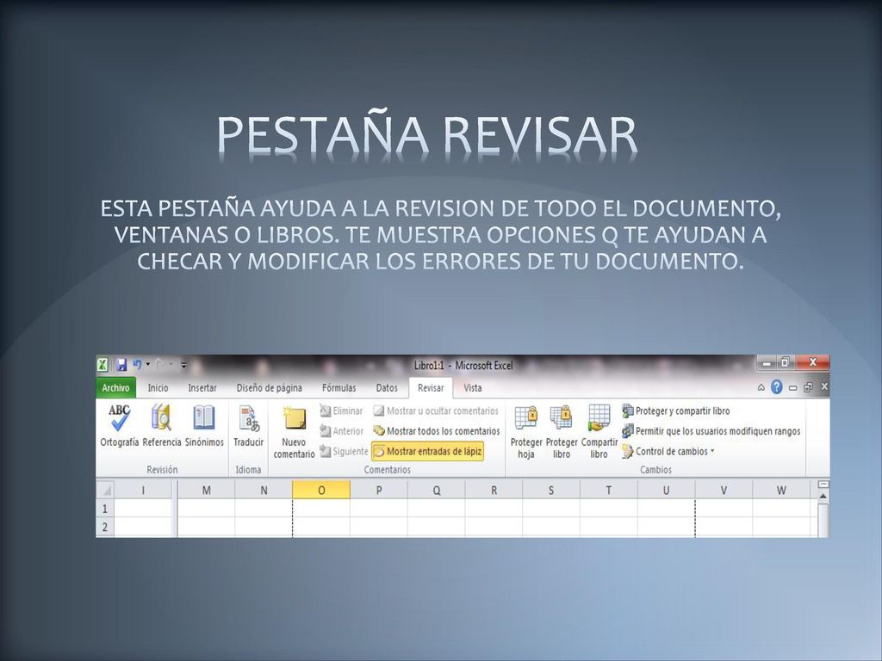Open the Redo history dropdown arrow
This screenshot has height=661, width=882.
(x=171, y=365)
